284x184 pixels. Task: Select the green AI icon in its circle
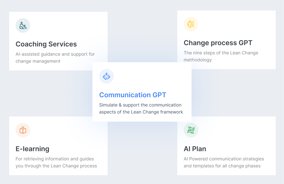point(191,130)
